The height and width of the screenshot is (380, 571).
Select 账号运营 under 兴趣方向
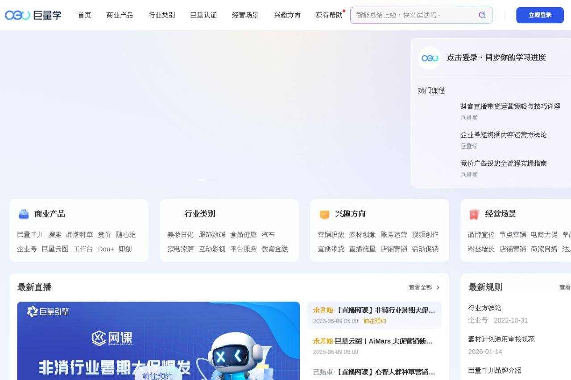[x=394, y=235]
